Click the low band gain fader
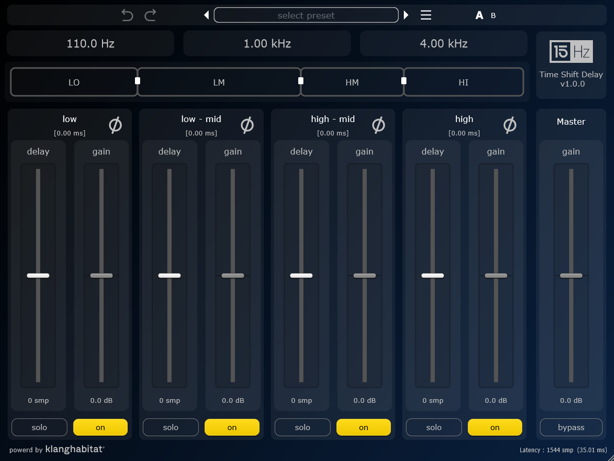The height and width of the screenshot is (461, 614). tap(101, 276)
